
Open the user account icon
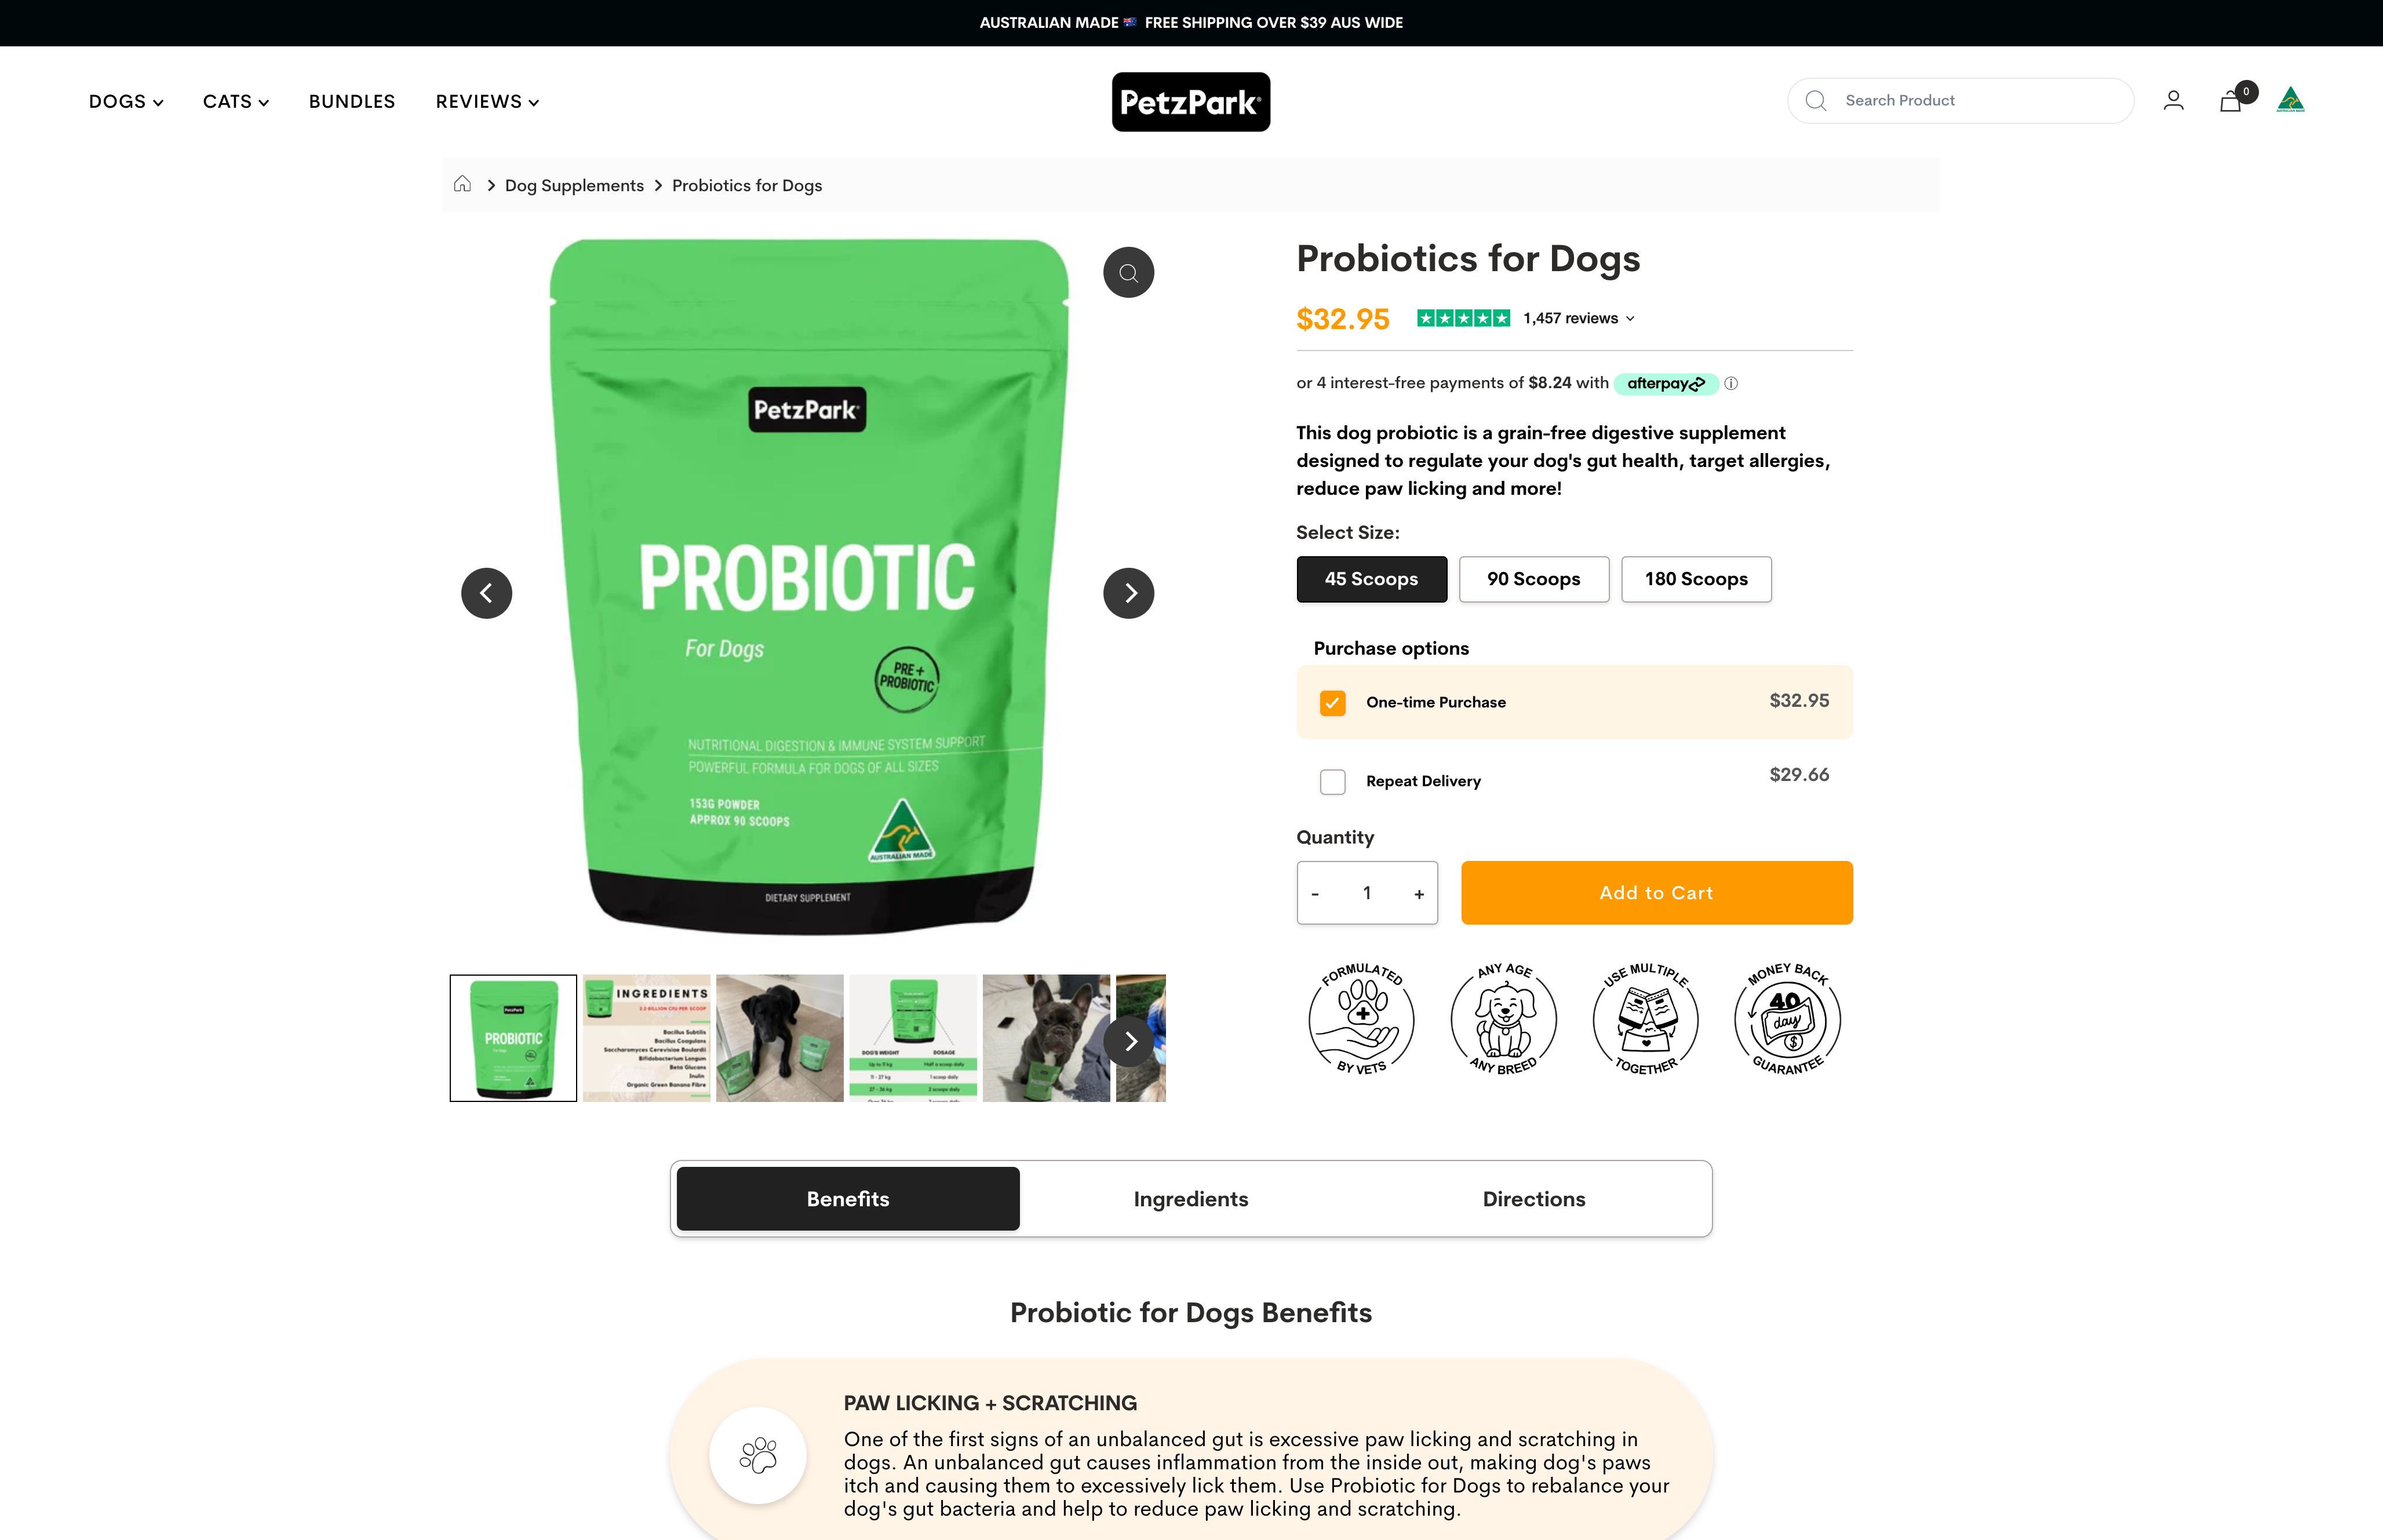click(x=2173, y=101)
